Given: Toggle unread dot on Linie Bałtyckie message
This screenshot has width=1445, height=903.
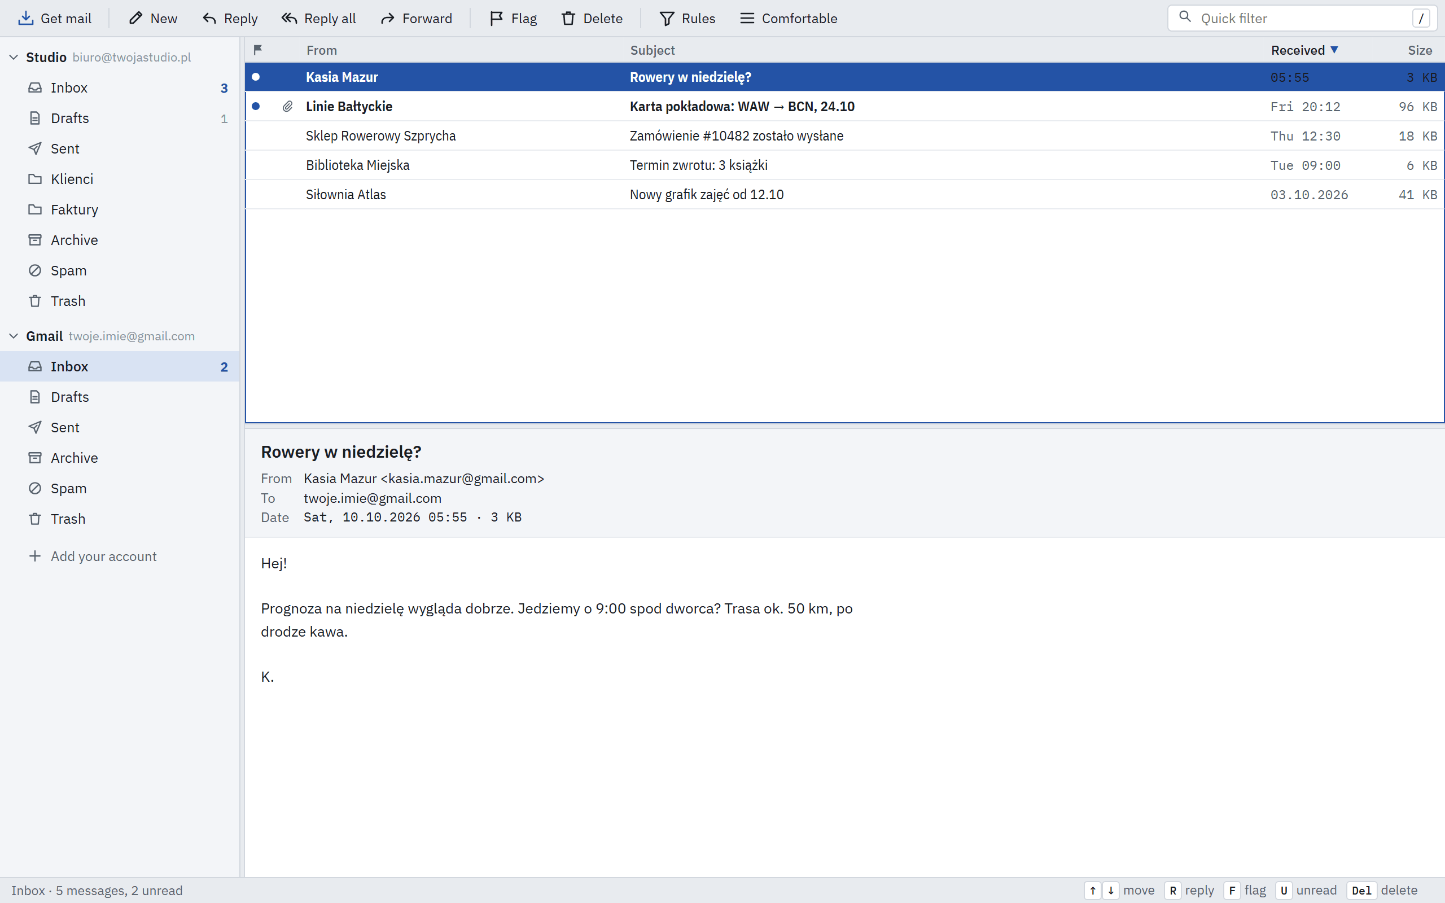Looking at the screenshot, I should [256, 106].
